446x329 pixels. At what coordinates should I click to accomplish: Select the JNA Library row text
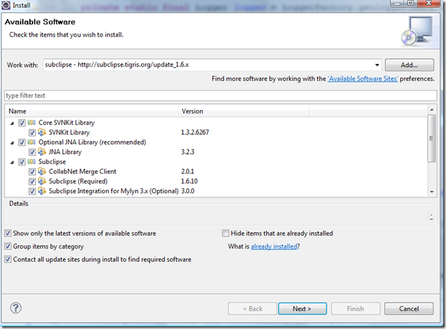[x=65, y=152]
